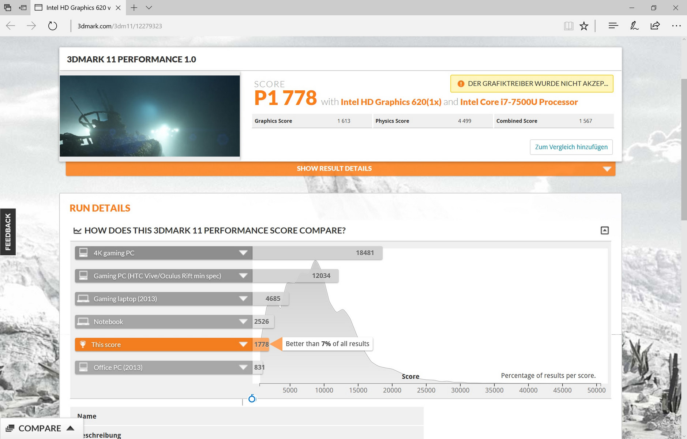Click Zum Vergleich hinzufügen button
Screen dimensions: 687x439
(571, 147)
